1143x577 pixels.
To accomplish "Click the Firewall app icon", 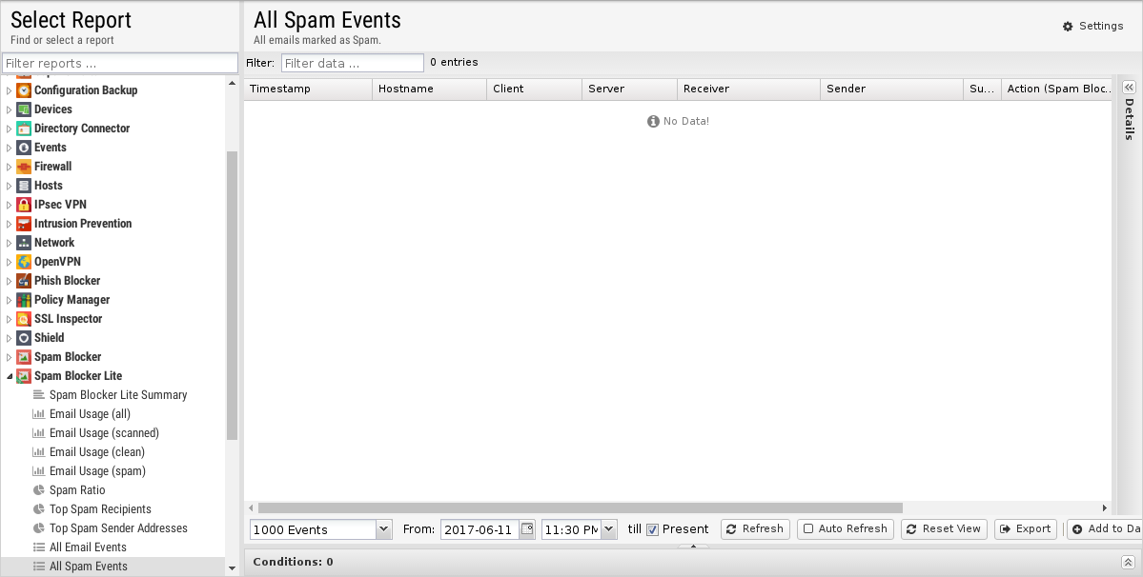I will [x=24, y=167].
